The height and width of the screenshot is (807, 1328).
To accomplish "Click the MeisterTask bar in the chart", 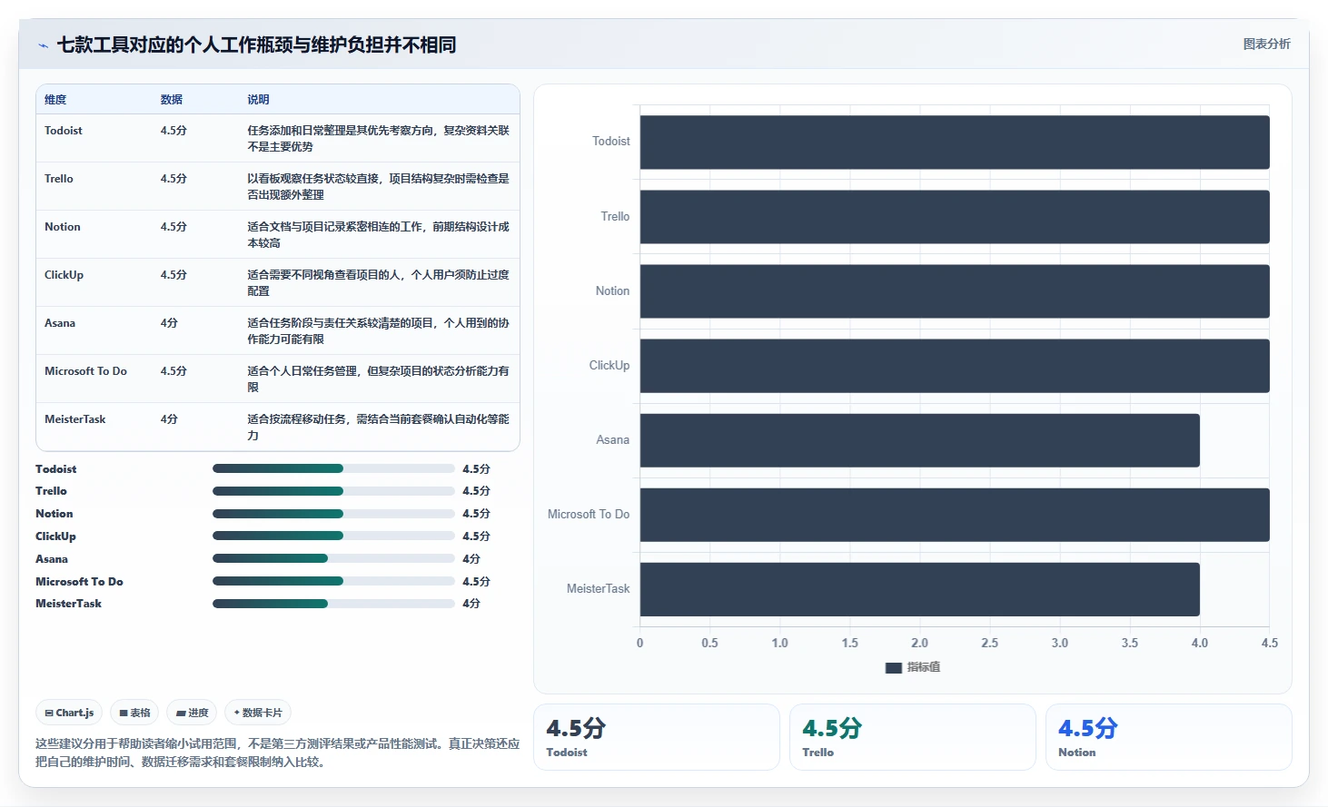I will click(920, 589).
